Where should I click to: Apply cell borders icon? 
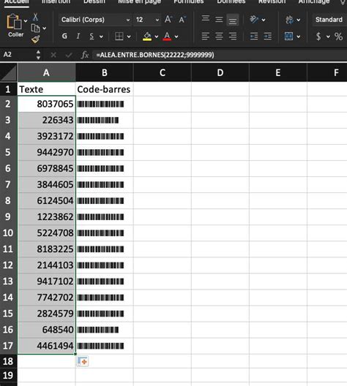(119, 37)
